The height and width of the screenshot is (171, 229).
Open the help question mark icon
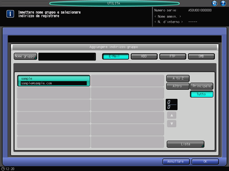click(x=223, y=3)
